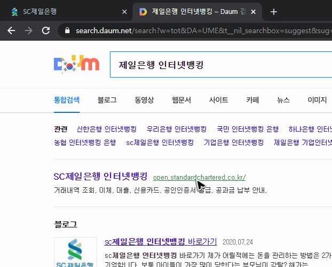Viewport: 332px width, 267px height.
Task: Close the SC제일은행 tab
Action: tap(124, 12)
